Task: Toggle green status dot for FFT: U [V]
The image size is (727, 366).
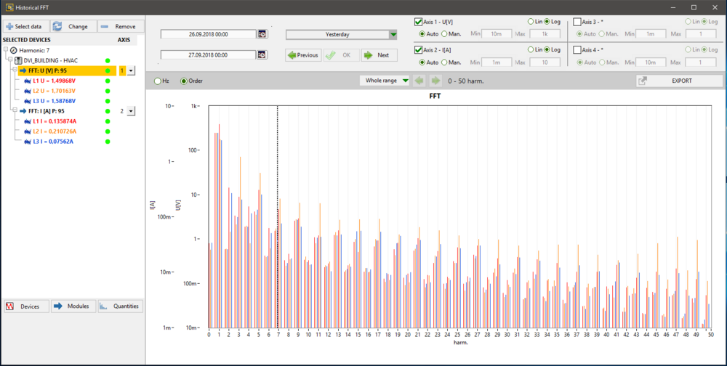Action: click(108, 71)
